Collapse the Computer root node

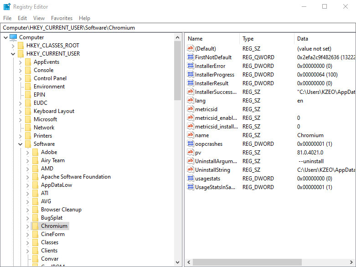coord(5,37)
